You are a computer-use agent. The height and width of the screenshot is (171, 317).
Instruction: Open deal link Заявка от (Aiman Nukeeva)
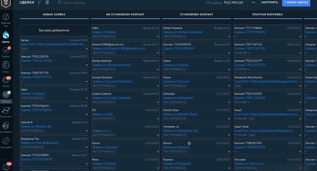182,32
